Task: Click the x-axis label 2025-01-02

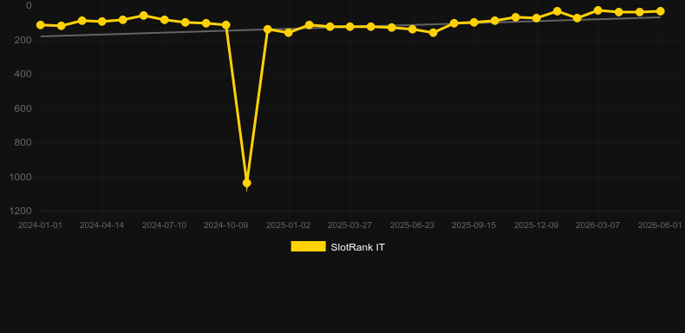Action: (x=289, y=225)
